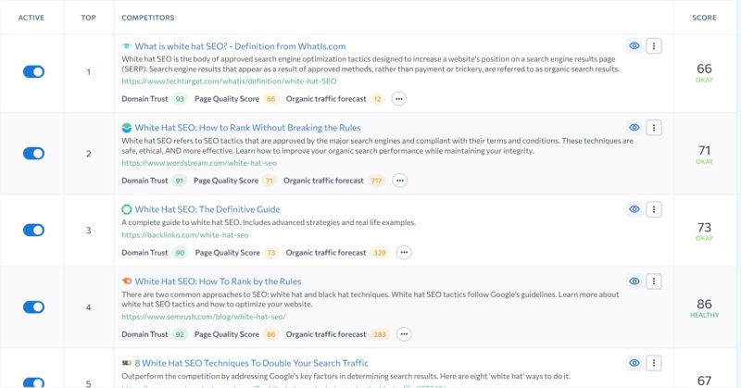Image resolution: width=741 pixels, height=388 pixels.
Task: Click rank number 2 in TOP column
Action: pos(88,154)
